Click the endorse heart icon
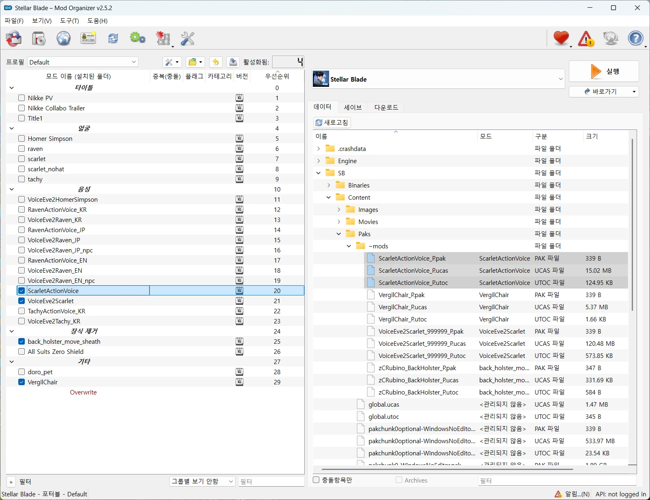 561,39
